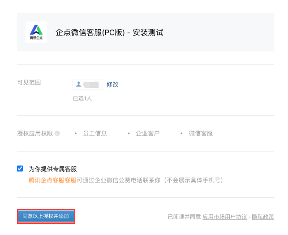Click the 企业客户 permission item

click(x=148, y=133)
